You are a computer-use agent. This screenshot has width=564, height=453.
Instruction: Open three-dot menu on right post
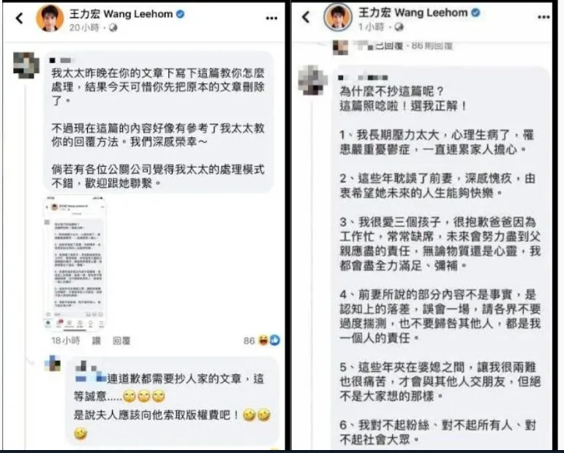[x=544, y=17]
